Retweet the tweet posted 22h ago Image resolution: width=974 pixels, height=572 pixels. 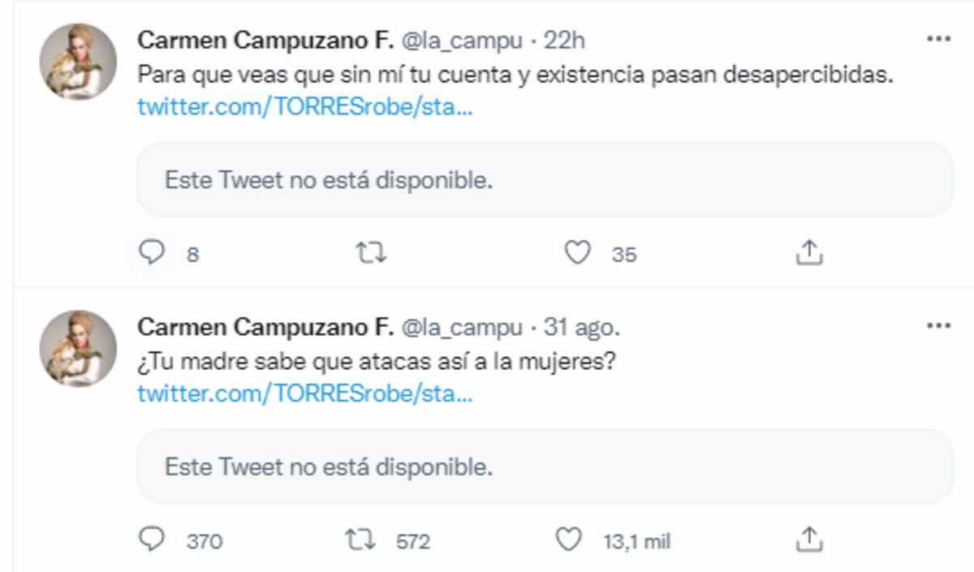pyautogui.click(x=372, y=254)
